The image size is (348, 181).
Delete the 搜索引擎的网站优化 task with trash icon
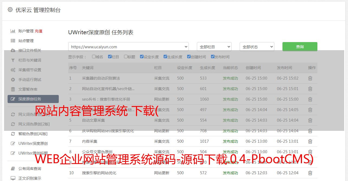[x=310, y=173]
